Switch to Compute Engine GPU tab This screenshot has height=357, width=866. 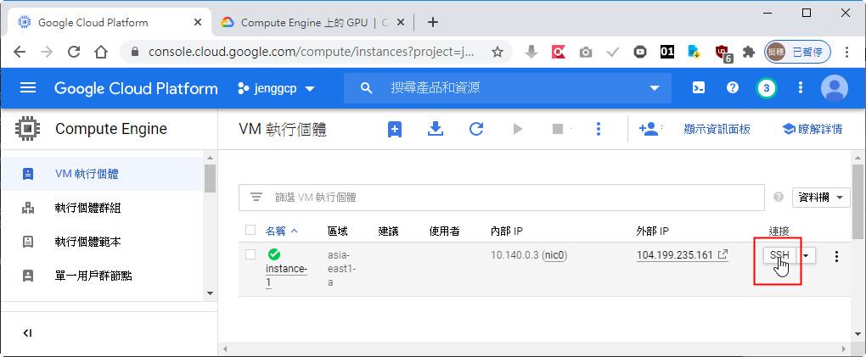coord(312,23)
